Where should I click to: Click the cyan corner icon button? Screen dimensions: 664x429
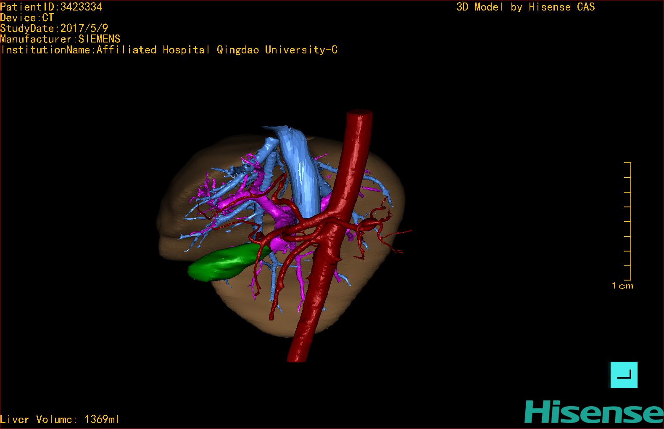(x=624, y=375)
